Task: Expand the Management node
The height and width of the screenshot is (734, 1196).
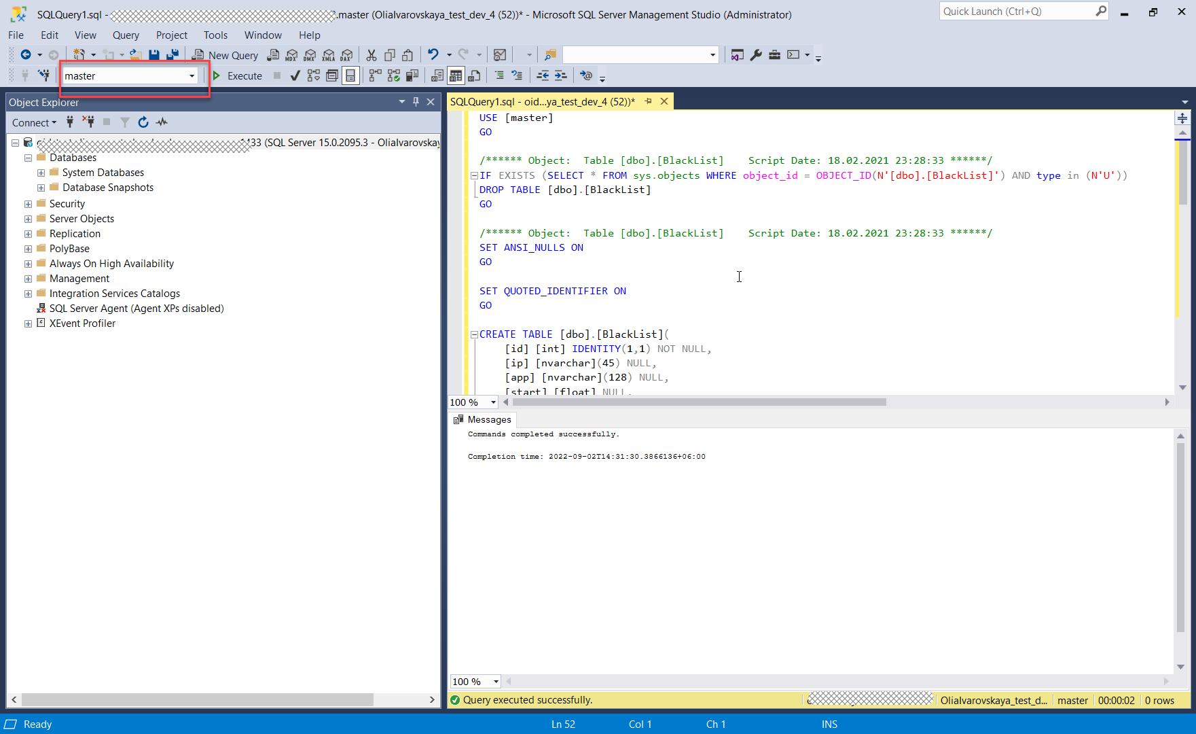Action: click(28, 279)
